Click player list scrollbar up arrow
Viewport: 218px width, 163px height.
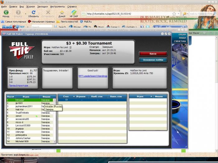click(54, 100)
